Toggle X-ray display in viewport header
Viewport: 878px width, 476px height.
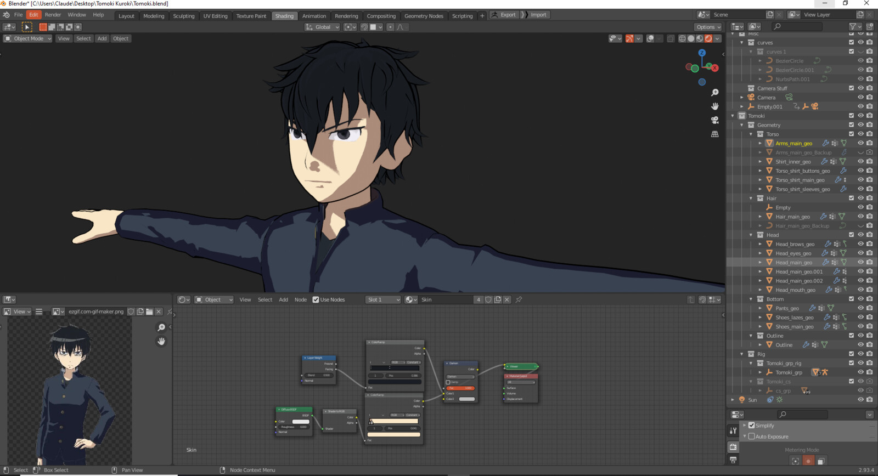[x=671, y=38]
